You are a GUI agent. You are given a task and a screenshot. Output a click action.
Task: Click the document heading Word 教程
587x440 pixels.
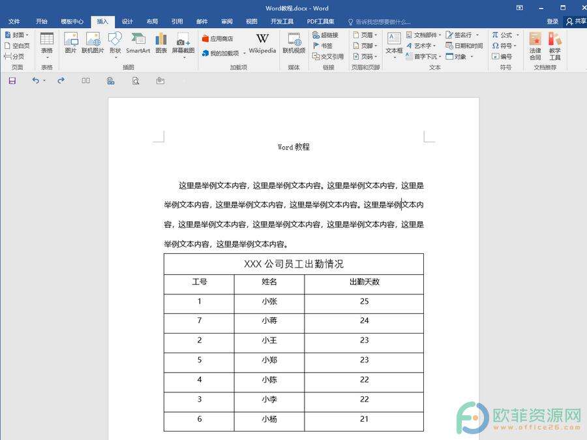pyautogui.click(x=294, y=147)
